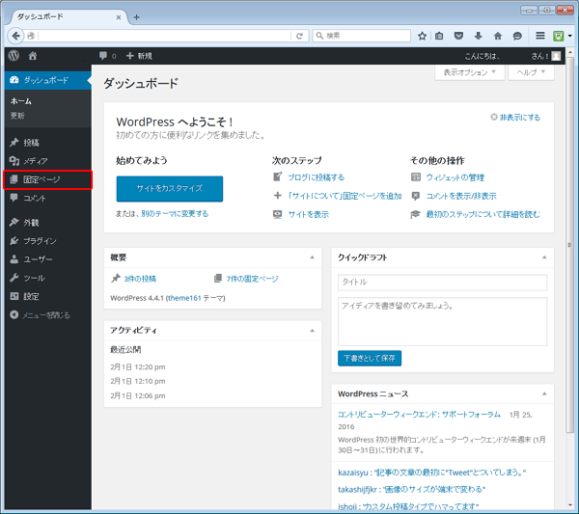
Task: Click the 下書きとして保存 button
Action: pos(370,358)
